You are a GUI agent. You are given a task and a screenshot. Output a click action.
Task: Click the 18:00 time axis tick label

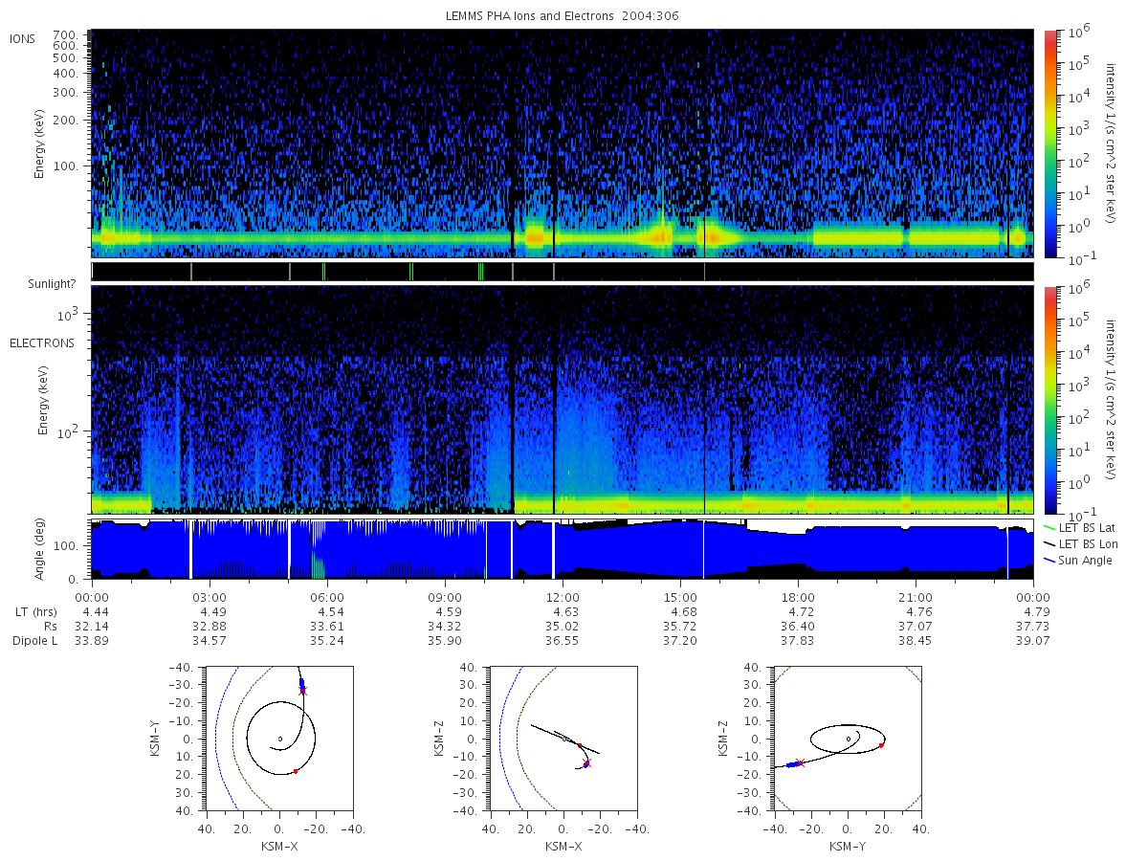tap(798, 597)
